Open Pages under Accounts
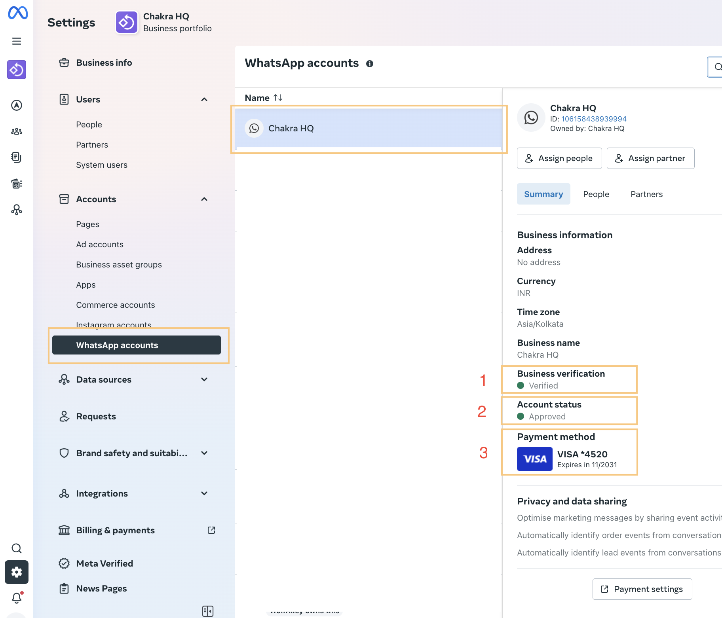Screen dimensions: 722x618 point(87,224)
